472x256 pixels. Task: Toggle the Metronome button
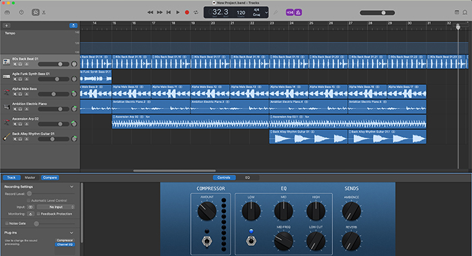coord(298,12)
